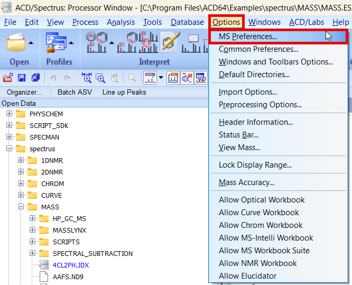The image size is (352, 285).
Task: Open the View menu
Action: (x=55, y=22)
